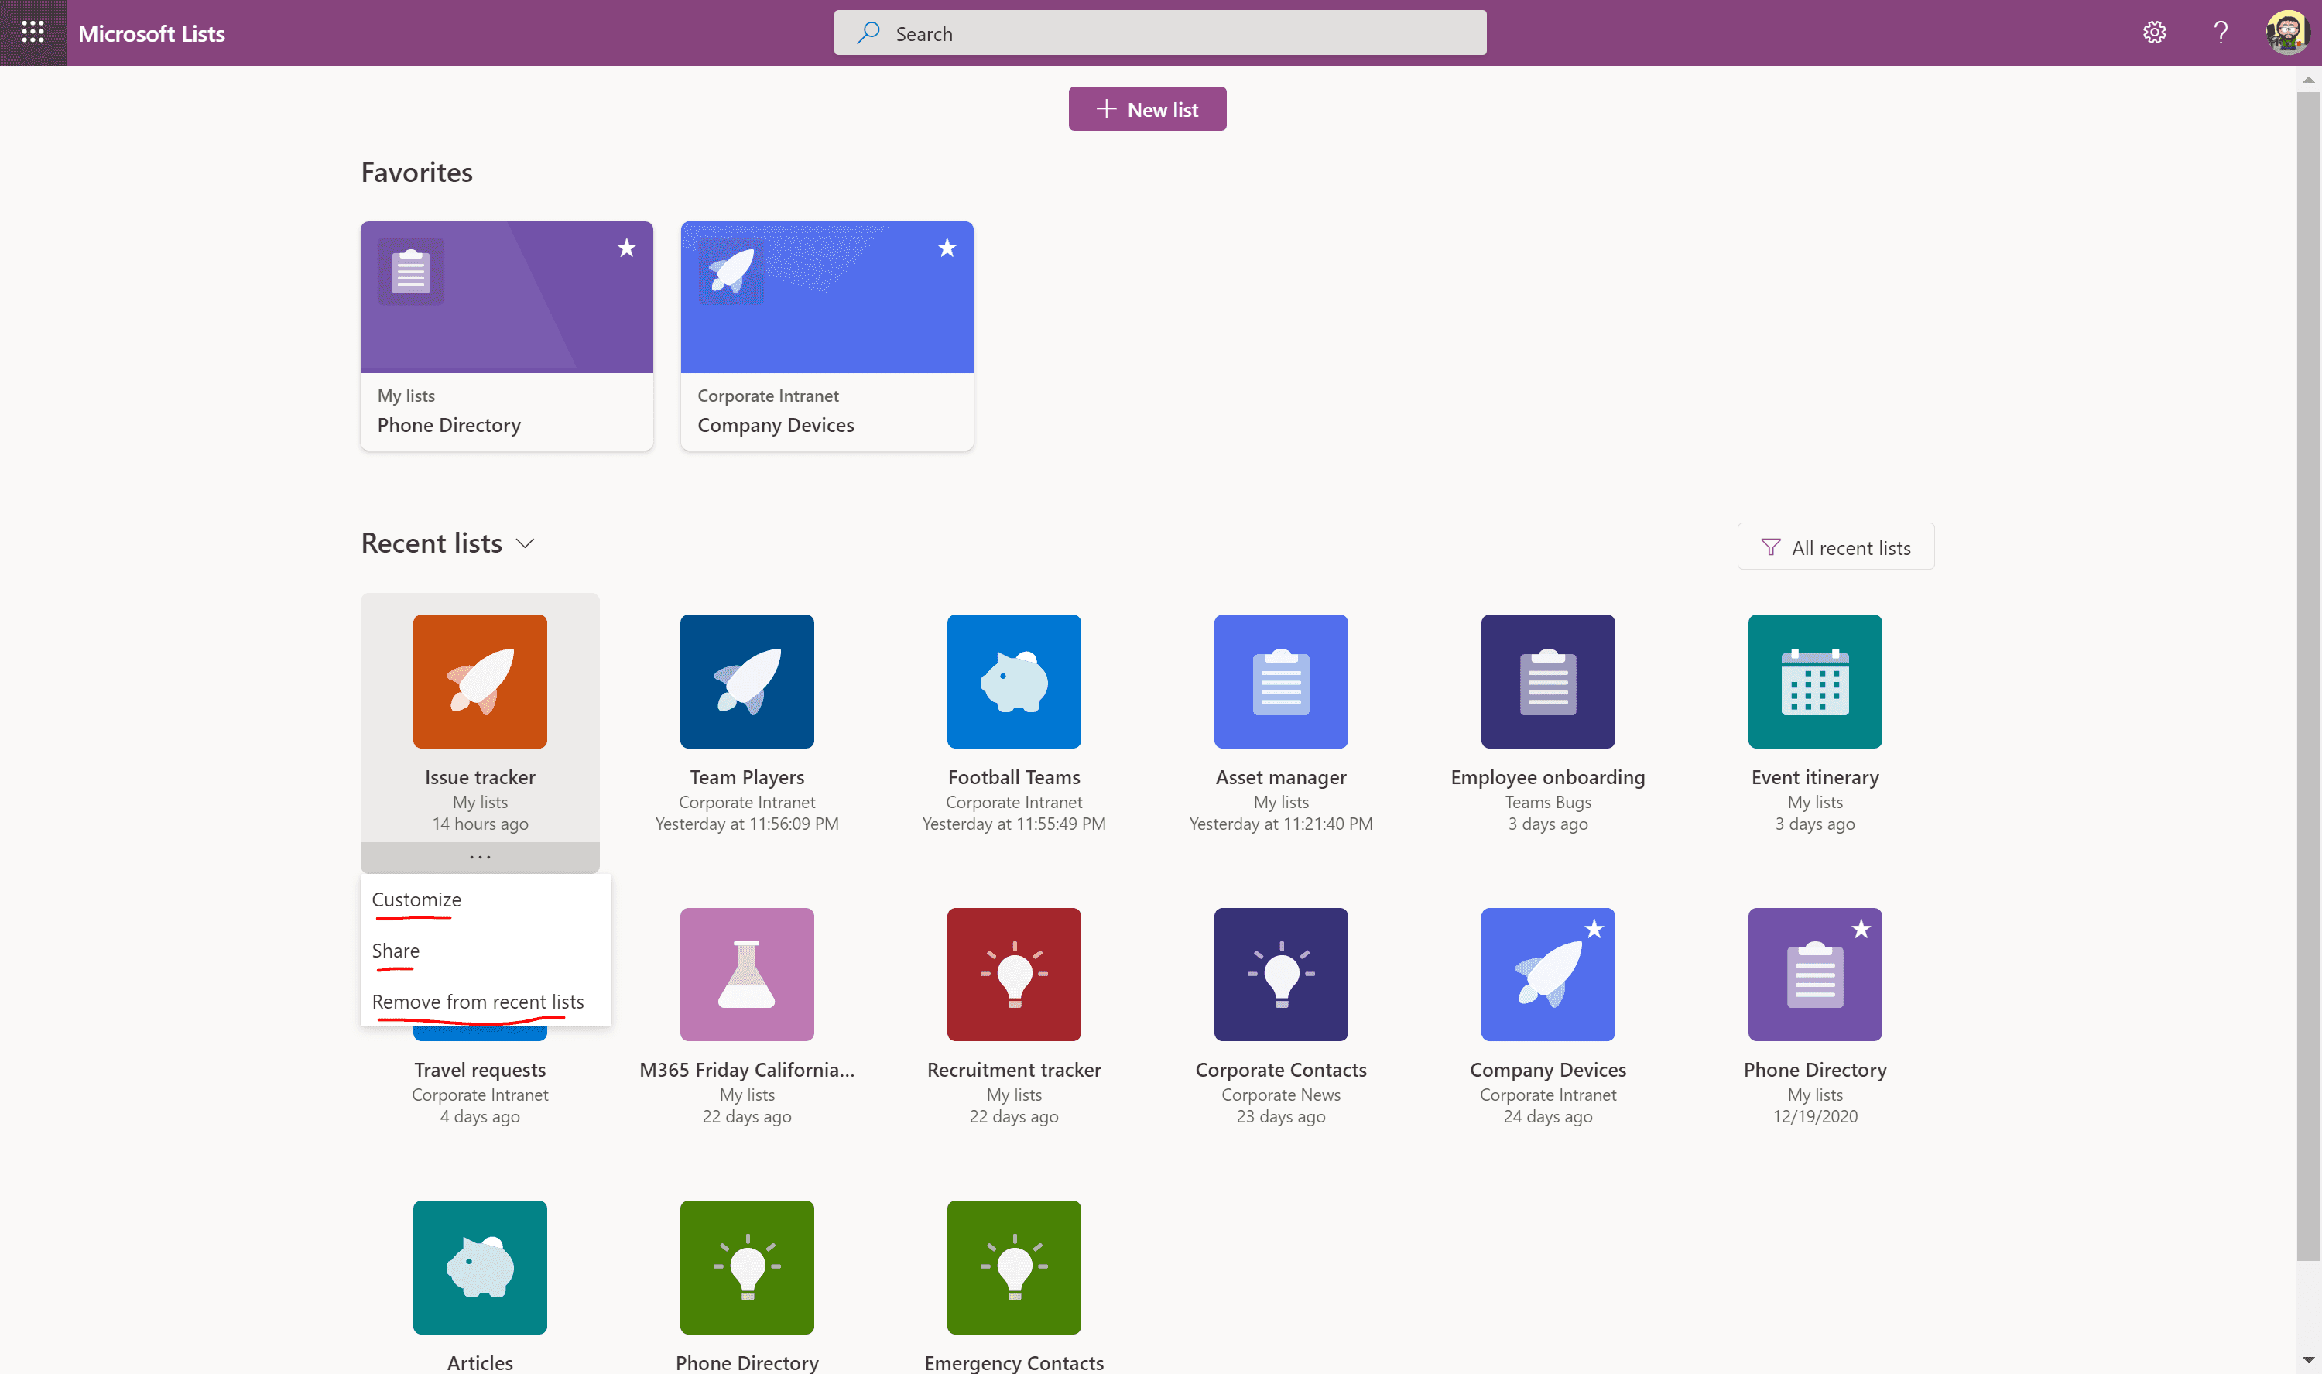
Task: Click the New list button
Action: (x=1146, y=109)
